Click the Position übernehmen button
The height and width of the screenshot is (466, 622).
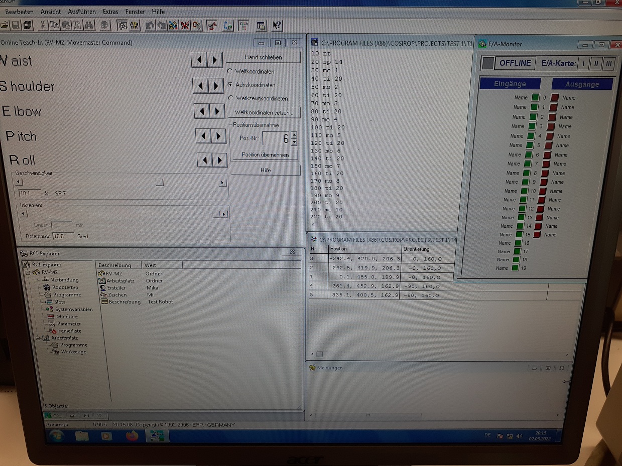coord(265,154)
